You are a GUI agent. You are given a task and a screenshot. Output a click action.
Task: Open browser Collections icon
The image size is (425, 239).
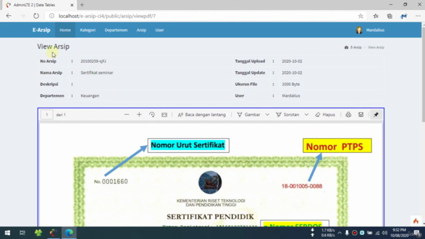[390, 16]
